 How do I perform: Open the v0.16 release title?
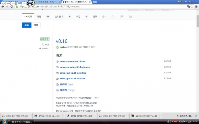pos(62,41)
